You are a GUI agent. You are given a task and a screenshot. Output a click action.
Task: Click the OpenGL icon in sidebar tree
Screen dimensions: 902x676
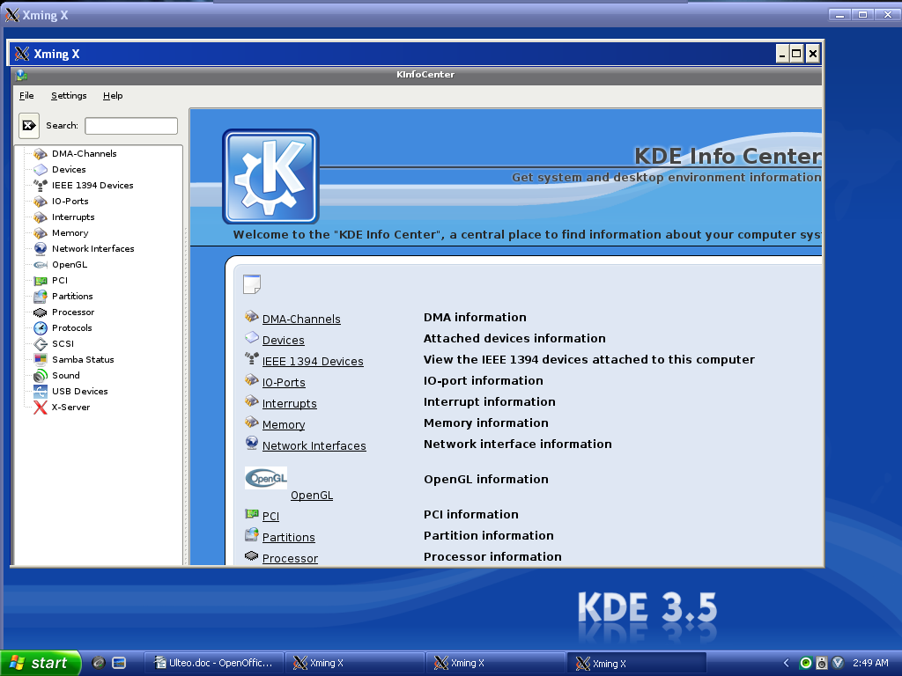tap(41, 265)
